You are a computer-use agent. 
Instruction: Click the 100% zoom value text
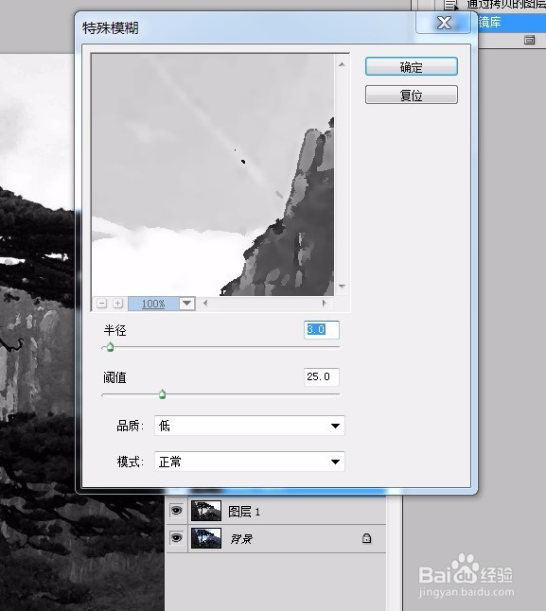coord(153,304)
